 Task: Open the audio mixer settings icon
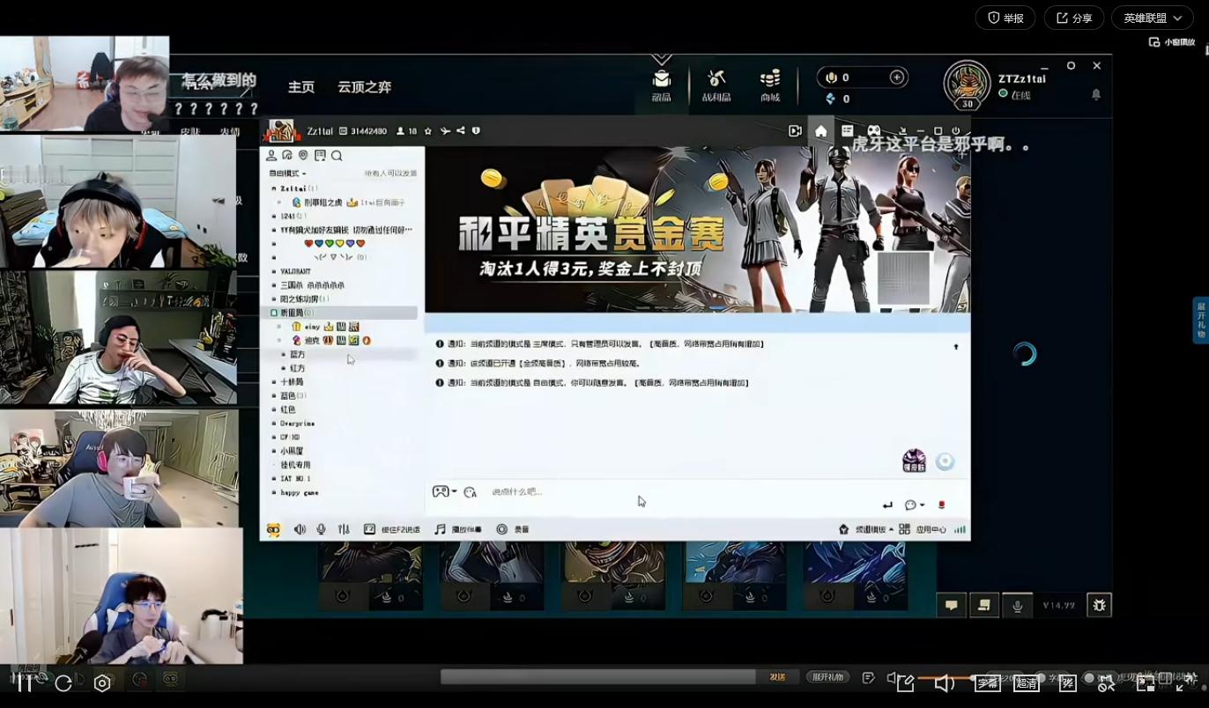pos(344,529)
